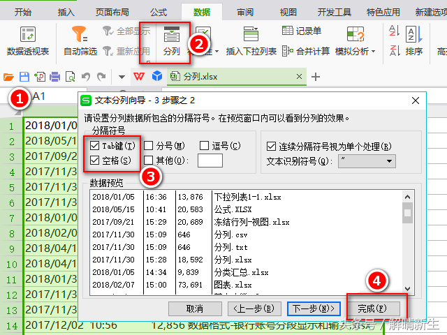Screen dimensions: 447x335
Task: Enable the 分号(M) semicolon delimiter checkbox
Action: click(149, 146)
